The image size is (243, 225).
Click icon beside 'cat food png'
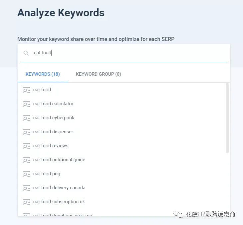(x=26, y=174)
